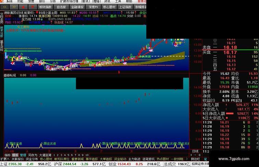Open the 功能 menu

[x=20, y=1]
